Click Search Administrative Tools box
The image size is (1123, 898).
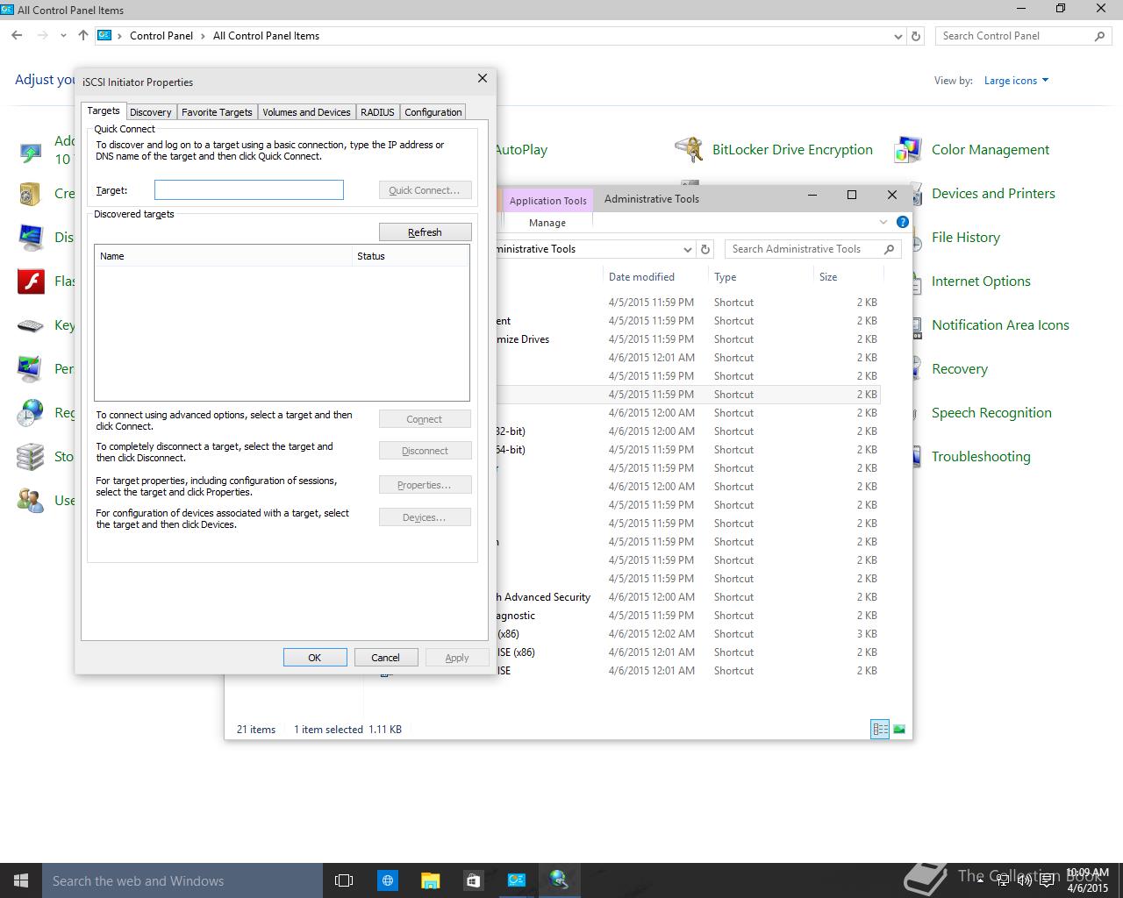pos(813,249)
